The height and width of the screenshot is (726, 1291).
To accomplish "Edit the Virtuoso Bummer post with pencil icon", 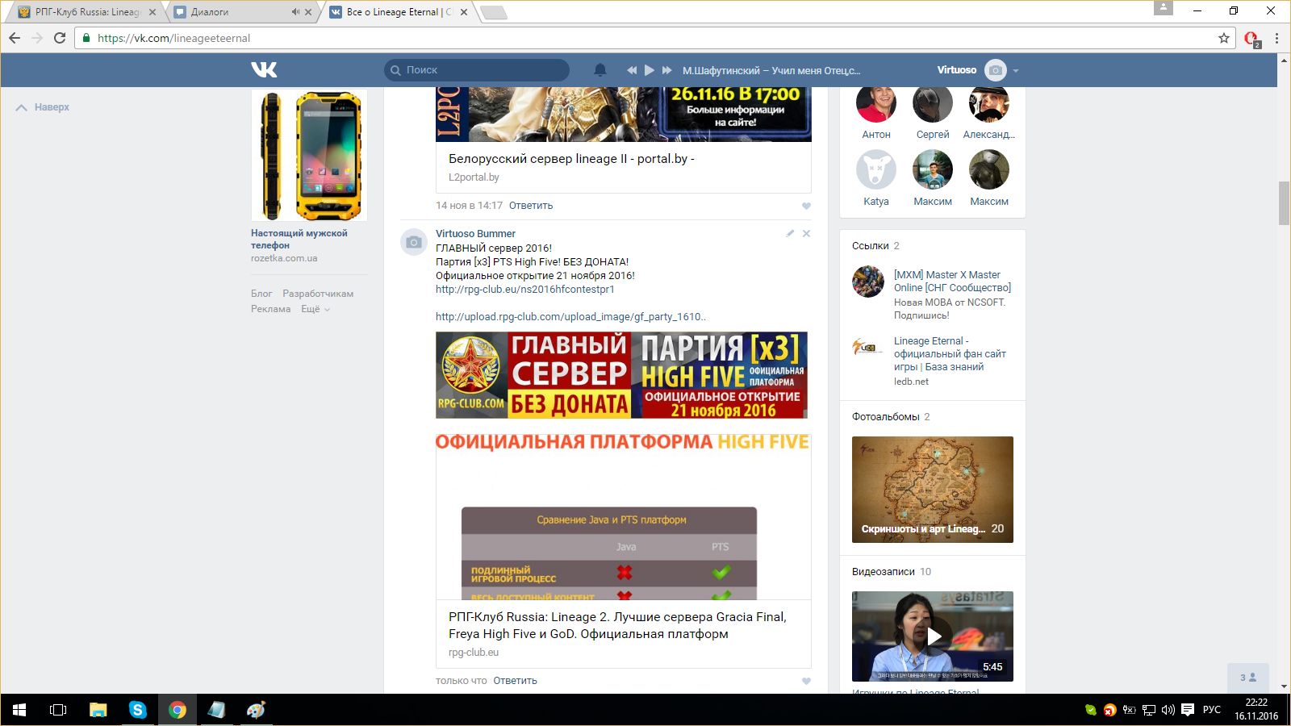I will (x=790, y=233).
